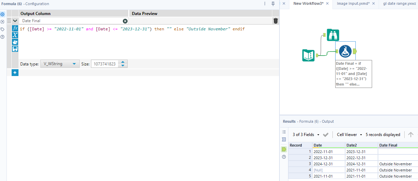Save the expression with the floppy disk icon
Viewport: 418px width, 181px height.
15,49
